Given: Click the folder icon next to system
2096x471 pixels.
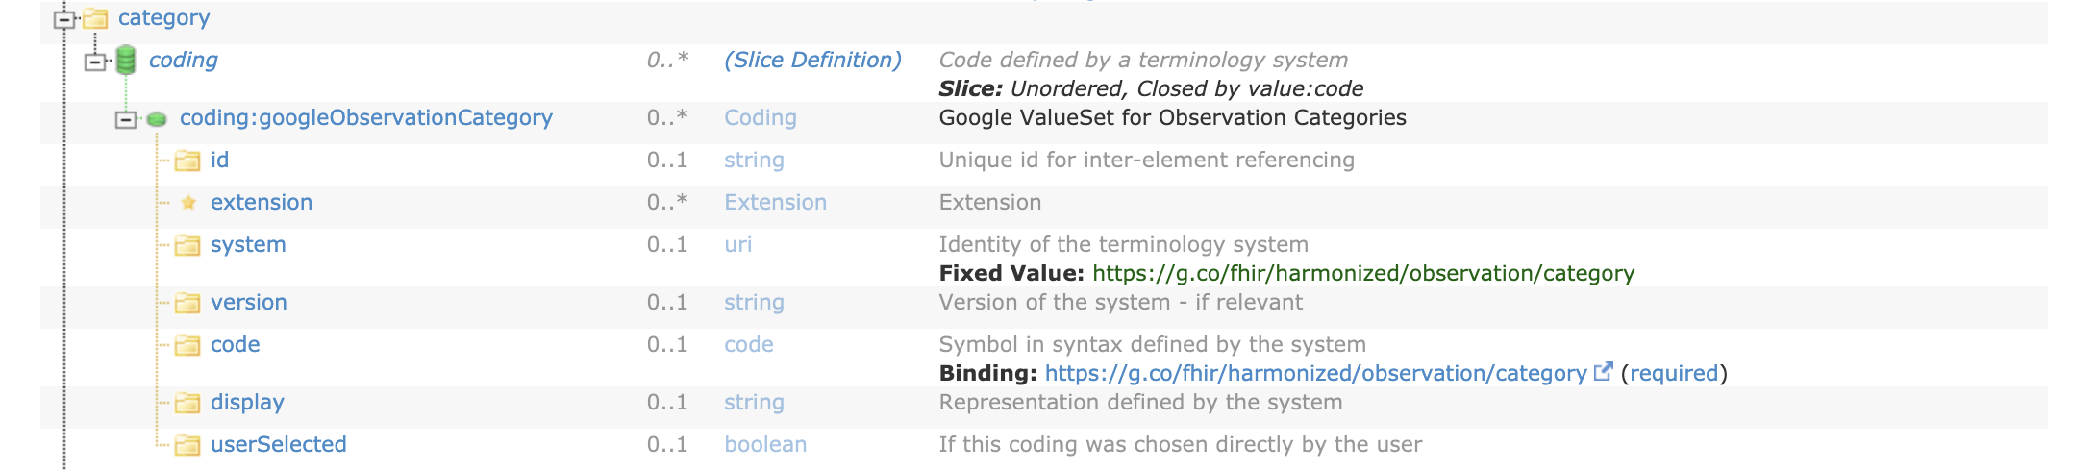Looking at the screenshot, I should click(187, 245).
